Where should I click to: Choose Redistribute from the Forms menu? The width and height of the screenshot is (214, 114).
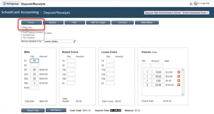coord(28,35)
